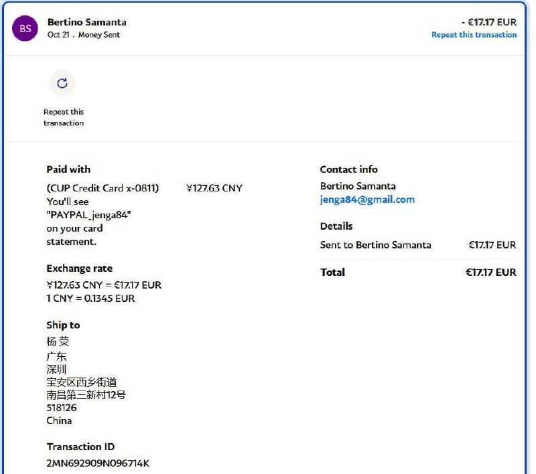The height and width of the screenshot is (474, 536).
Task: Click the Repeat this transaction label under the icon
Action: (64, 117)
